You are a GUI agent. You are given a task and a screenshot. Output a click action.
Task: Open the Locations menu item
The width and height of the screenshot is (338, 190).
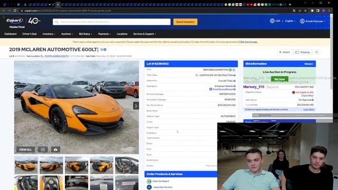[122, 34]
